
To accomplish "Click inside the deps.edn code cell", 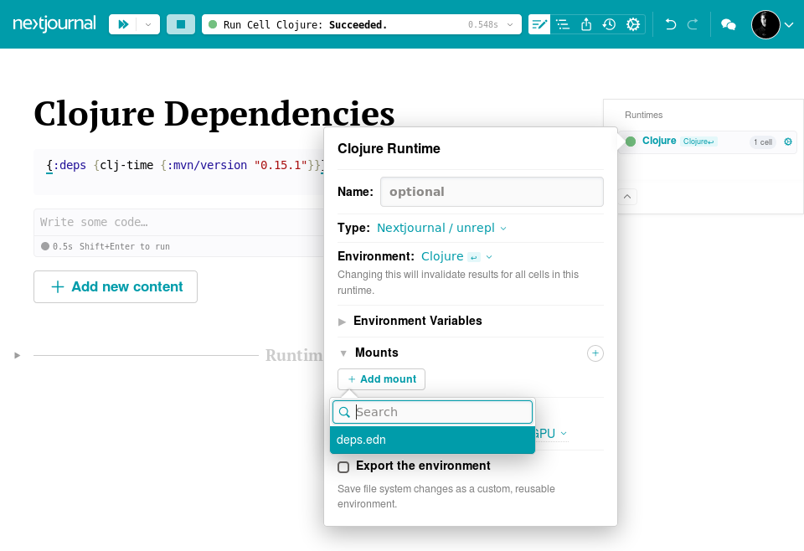I will click(178, 171).
